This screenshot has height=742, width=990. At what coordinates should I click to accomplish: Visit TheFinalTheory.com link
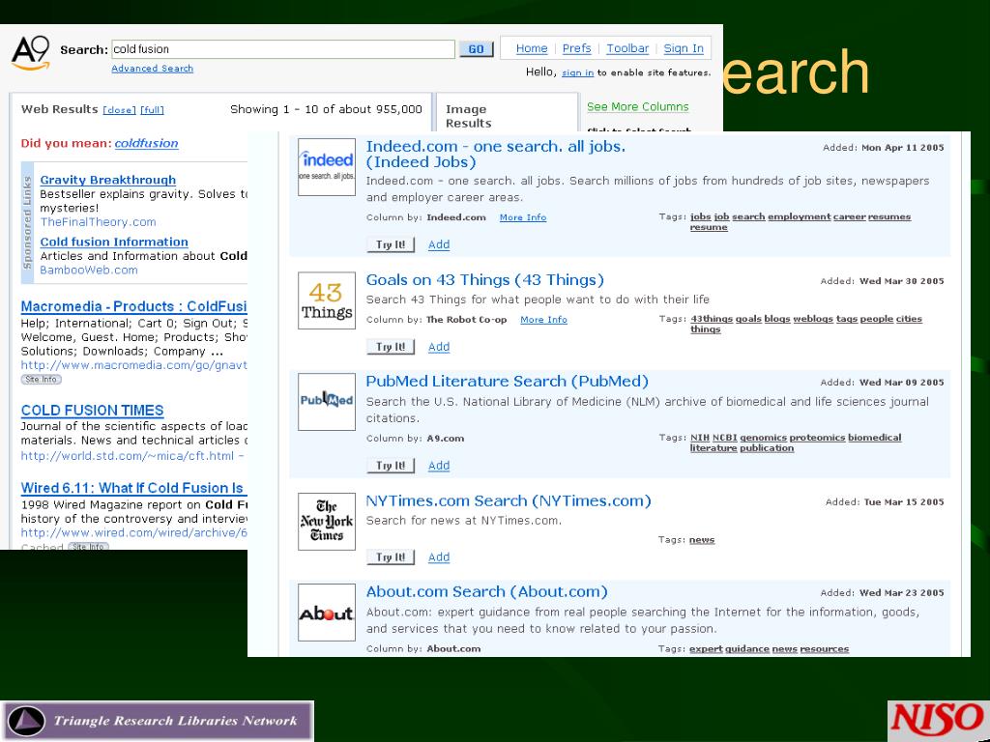pos(98,222)
